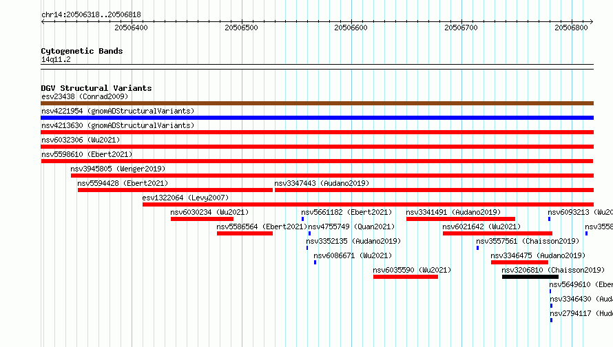Select the red bar under nsv6035590 (Wu2021)
This screenshot has width=613, height=347.
point(406,277)
